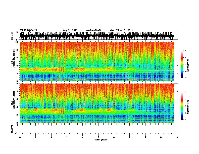Click the "Time (min)" x-axis label

[101, 140]
